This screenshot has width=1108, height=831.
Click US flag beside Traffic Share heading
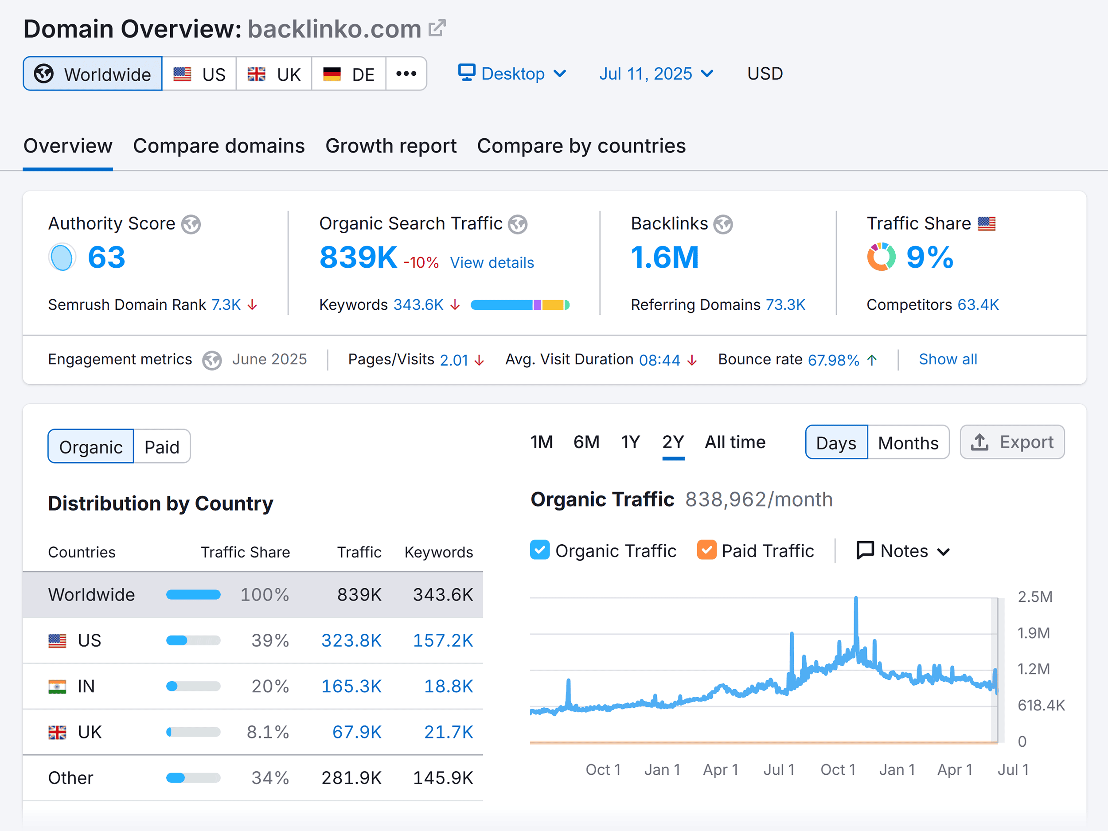click(x=987, y=223)
